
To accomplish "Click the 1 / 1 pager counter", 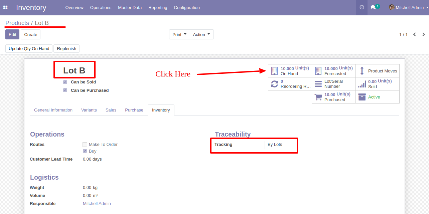I will 404,35.
